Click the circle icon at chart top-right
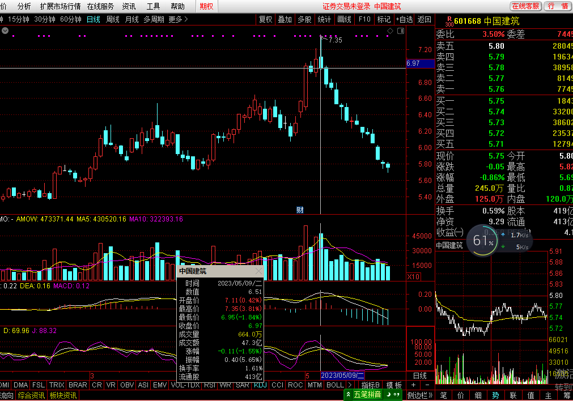The image size is (573, 401). (400, 31)
